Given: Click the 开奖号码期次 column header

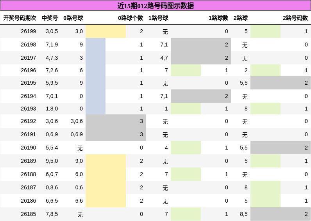Looking at the screenshot, I should (x=20, y=18).
